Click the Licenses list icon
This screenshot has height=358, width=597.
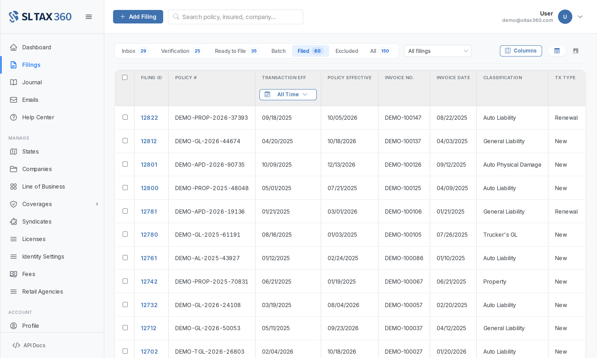tap(14, 239)
